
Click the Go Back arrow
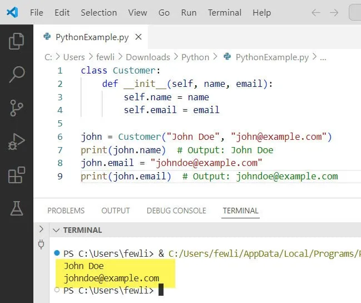click(316, 12)
